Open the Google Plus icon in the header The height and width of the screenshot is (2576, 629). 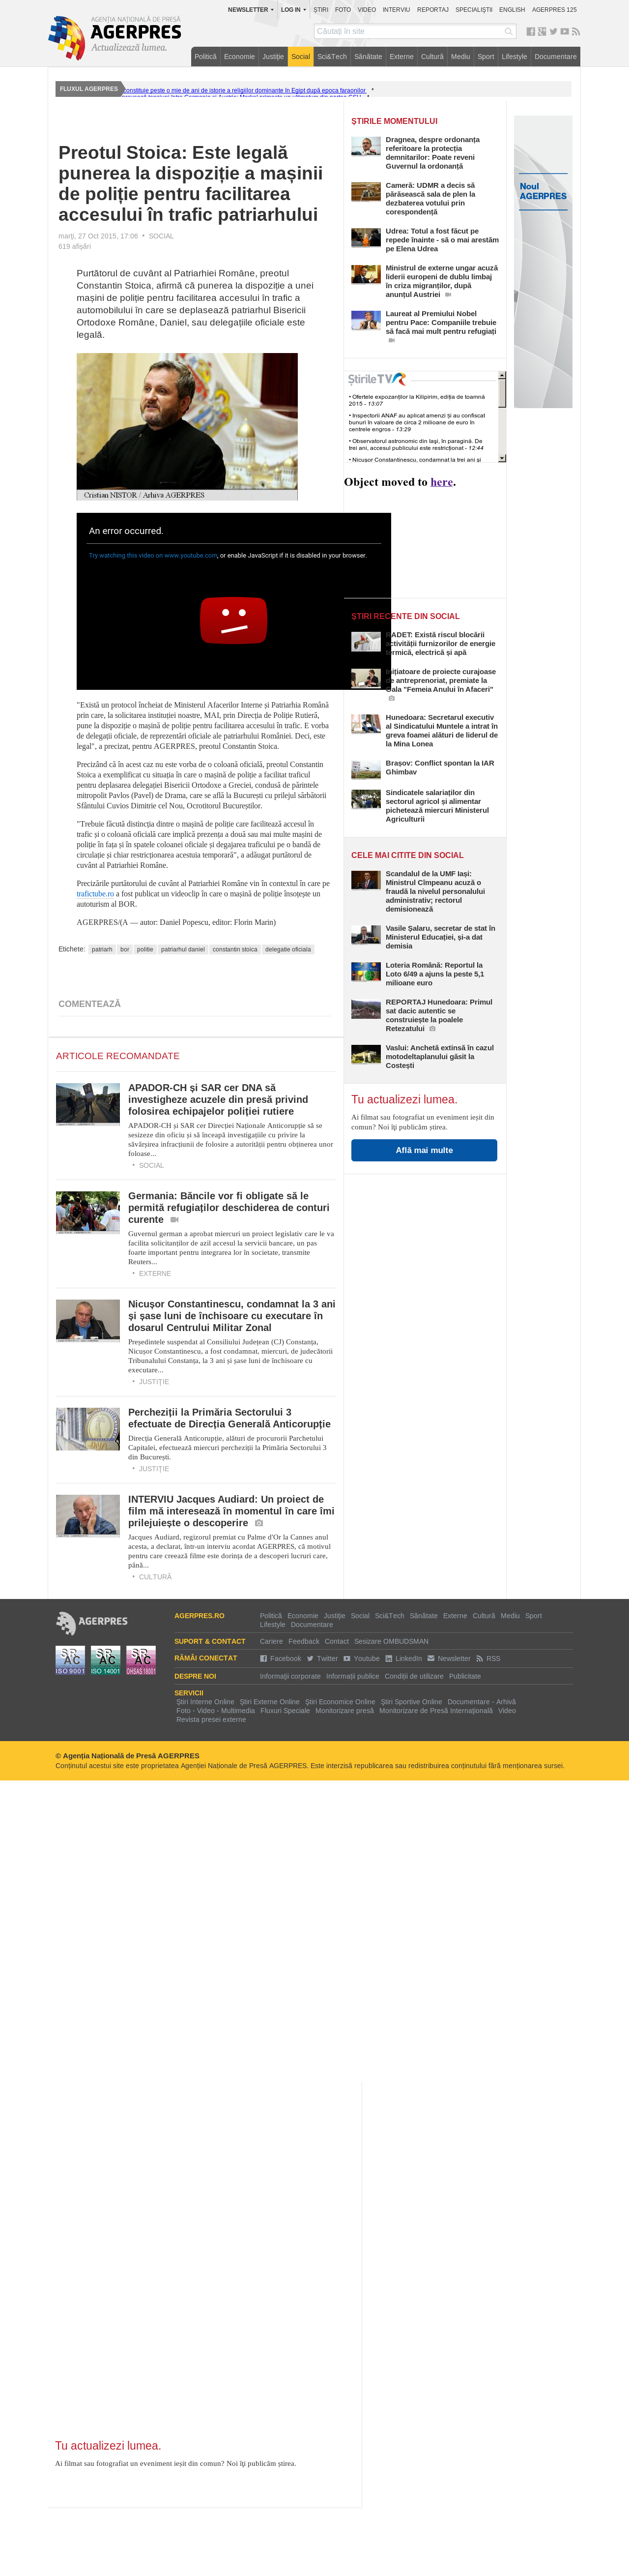click(x=542, y=32)
